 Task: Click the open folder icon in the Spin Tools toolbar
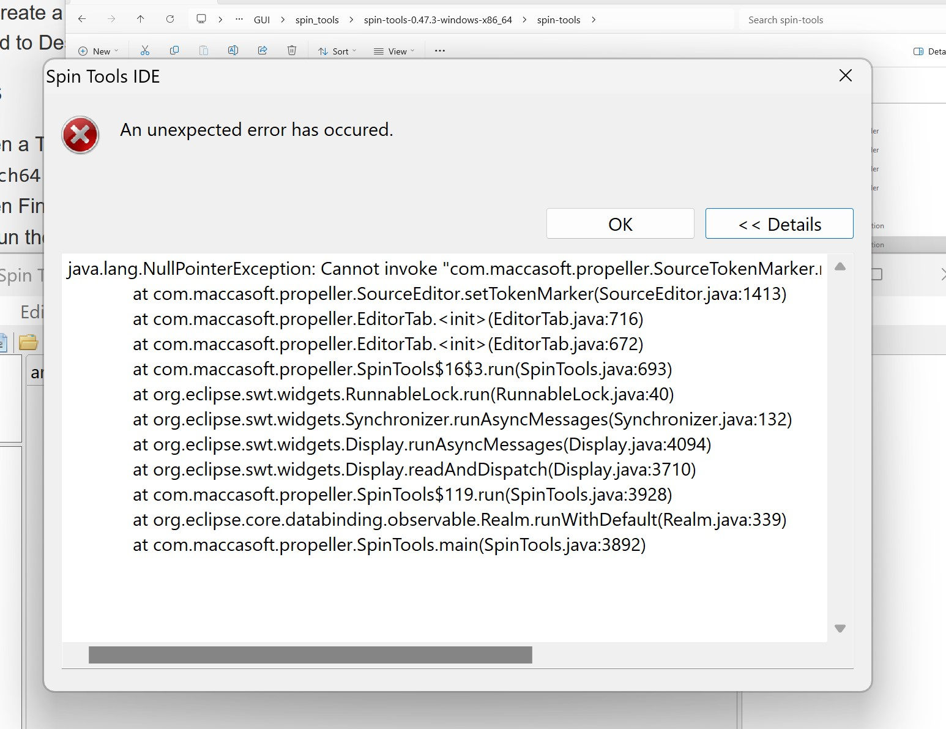coord(28,342)
